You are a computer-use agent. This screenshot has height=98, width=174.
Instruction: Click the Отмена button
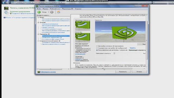(139, 72)
